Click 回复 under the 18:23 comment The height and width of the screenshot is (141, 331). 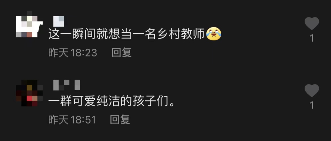click(x=122, y=53)
